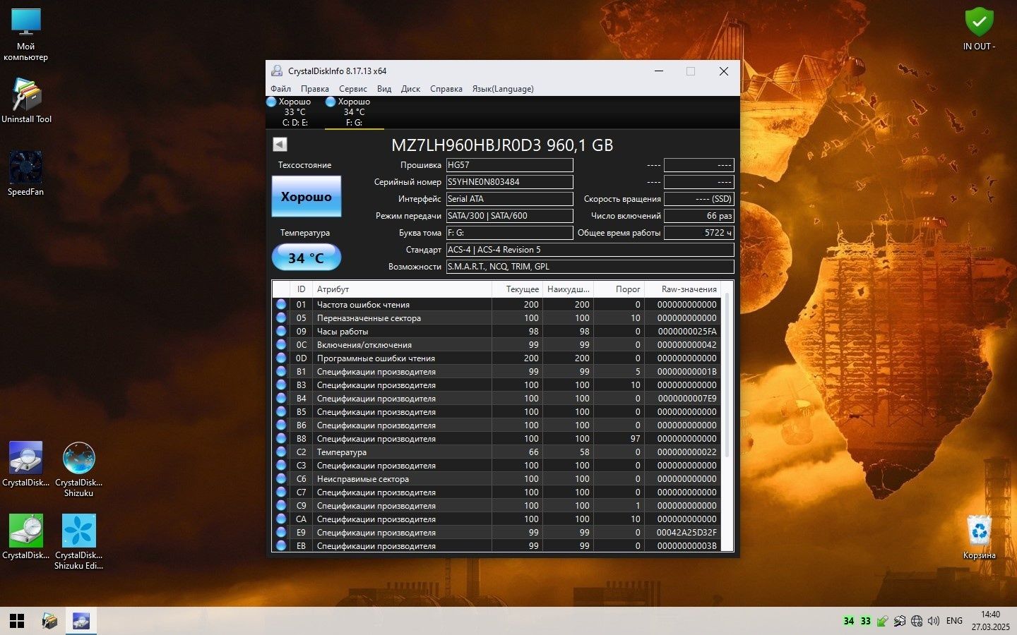Screen dimensions: 1017x635
Task: Open the Корзина recycle bin icon
Action: [x=979, y=537]
